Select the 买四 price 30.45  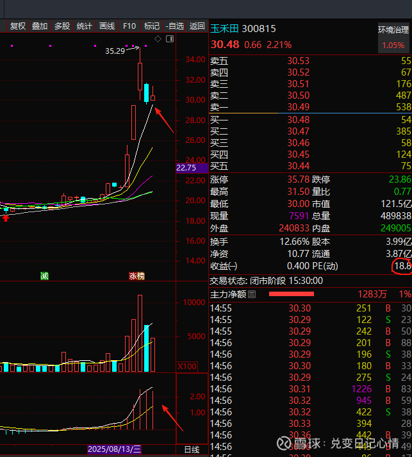(x=299, y=154)
